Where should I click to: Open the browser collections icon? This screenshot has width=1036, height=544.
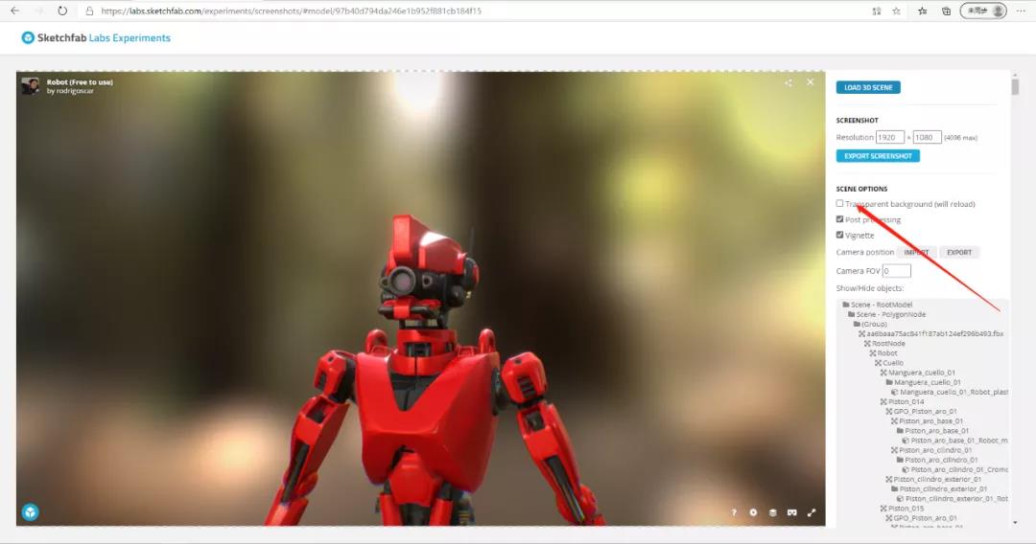[x=946, y=11]
